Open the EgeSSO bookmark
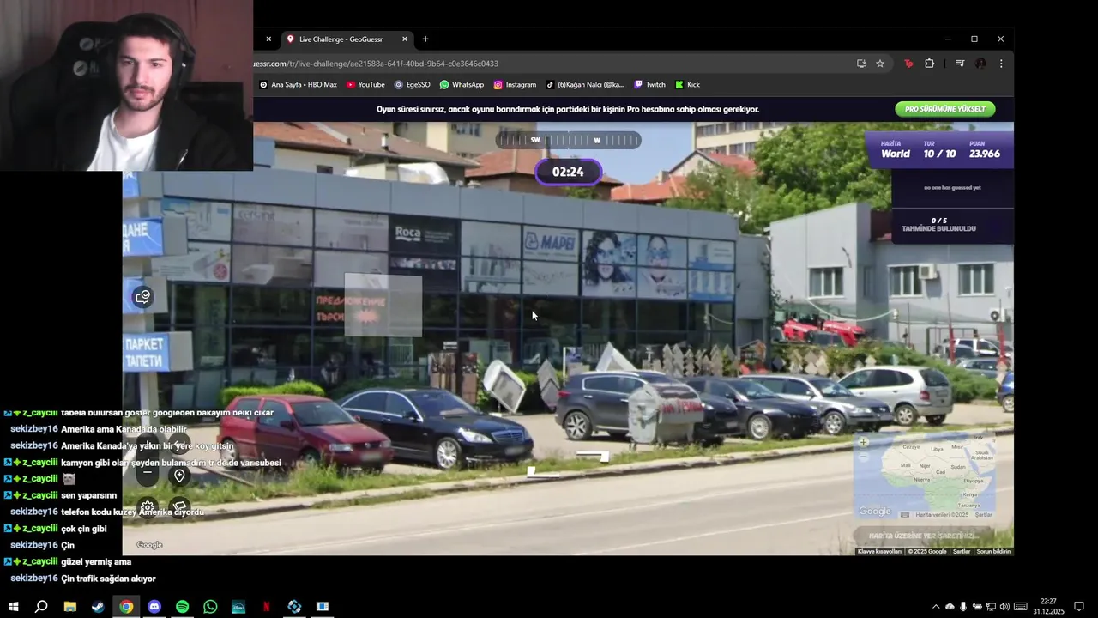 413,85
